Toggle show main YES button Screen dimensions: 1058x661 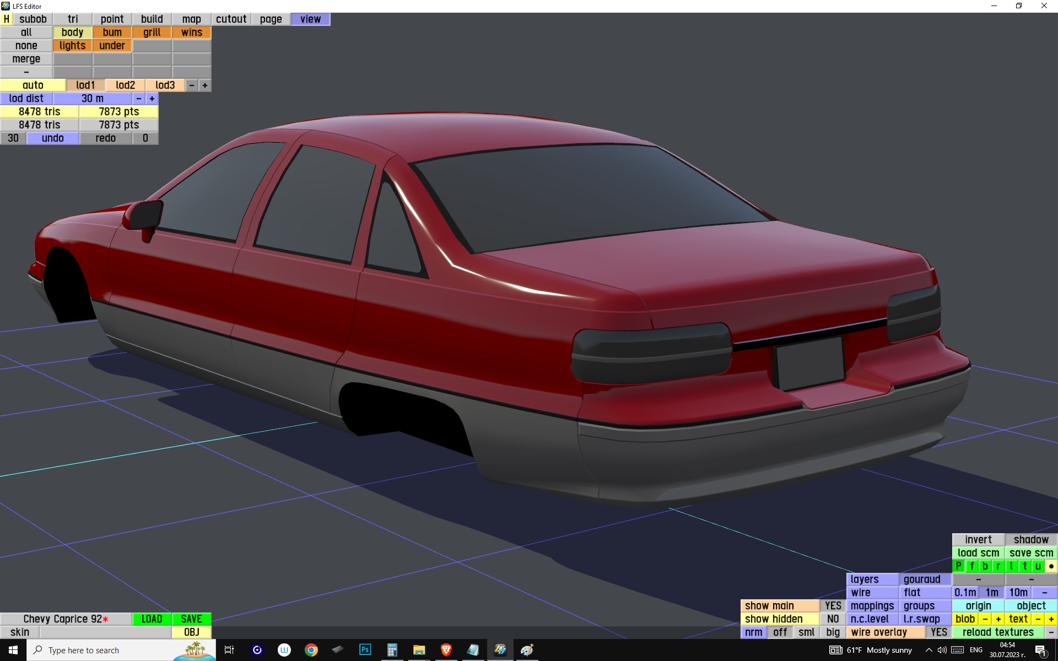click(x=833, y=605)
